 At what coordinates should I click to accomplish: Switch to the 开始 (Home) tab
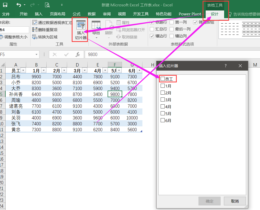click(x=23, y=14)
